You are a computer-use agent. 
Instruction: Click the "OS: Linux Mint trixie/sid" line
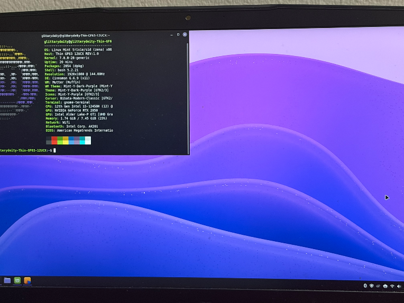click(78, 50)
